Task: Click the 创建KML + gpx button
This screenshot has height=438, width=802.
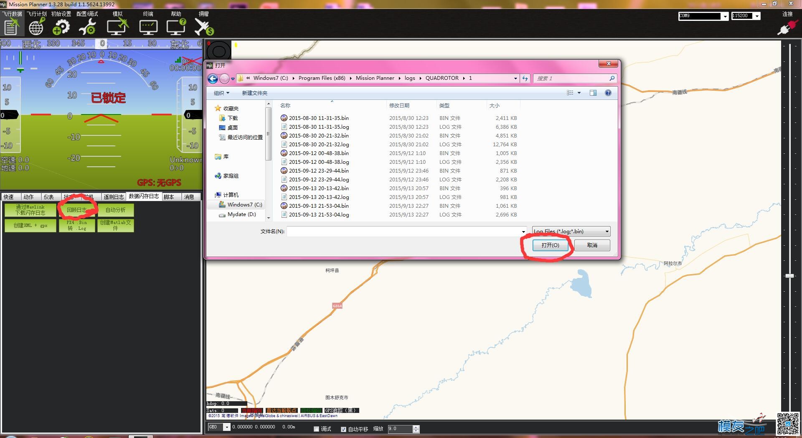Action: coord(30,225)
